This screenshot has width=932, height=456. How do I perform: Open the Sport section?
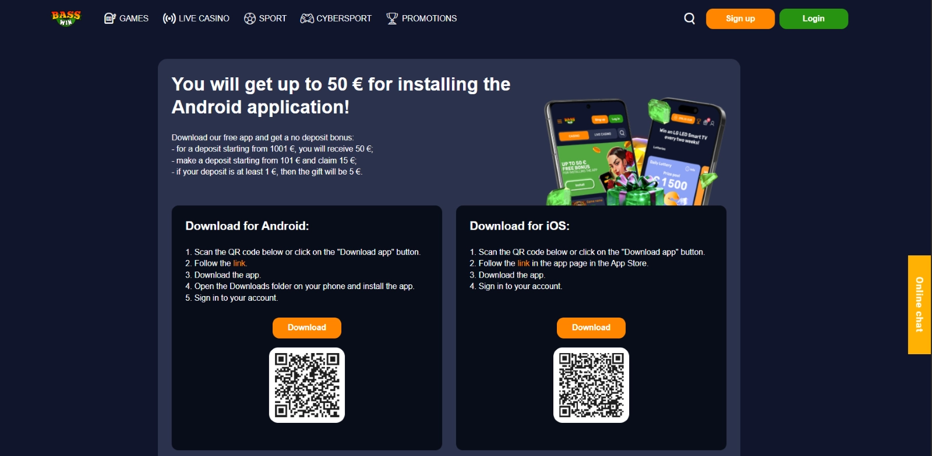coord(273,19)
